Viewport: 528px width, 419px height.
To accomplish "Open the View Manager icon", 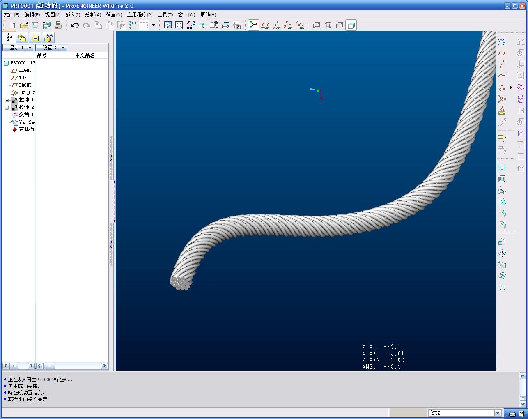I will (237, 25).
